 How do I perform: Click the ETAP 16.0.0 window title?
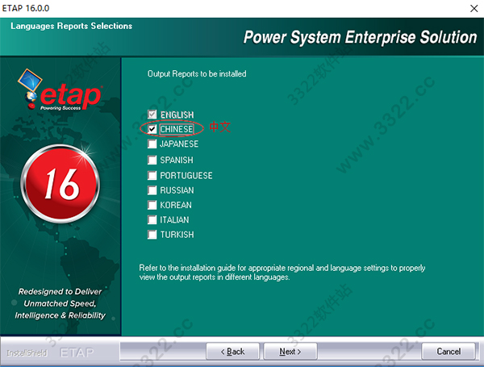pyautogui.click(x=26, y=8)
